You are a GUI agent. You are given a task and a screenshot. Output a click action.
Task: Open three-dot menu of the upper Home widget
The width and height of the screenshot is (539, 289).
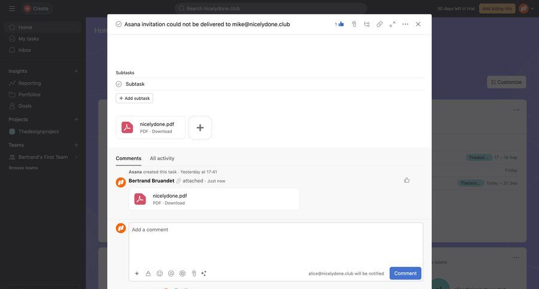516,110
